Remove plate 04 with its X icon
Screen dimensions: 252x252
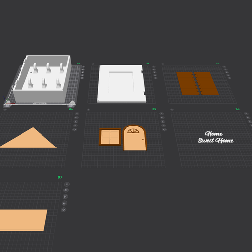click(77, 114)
